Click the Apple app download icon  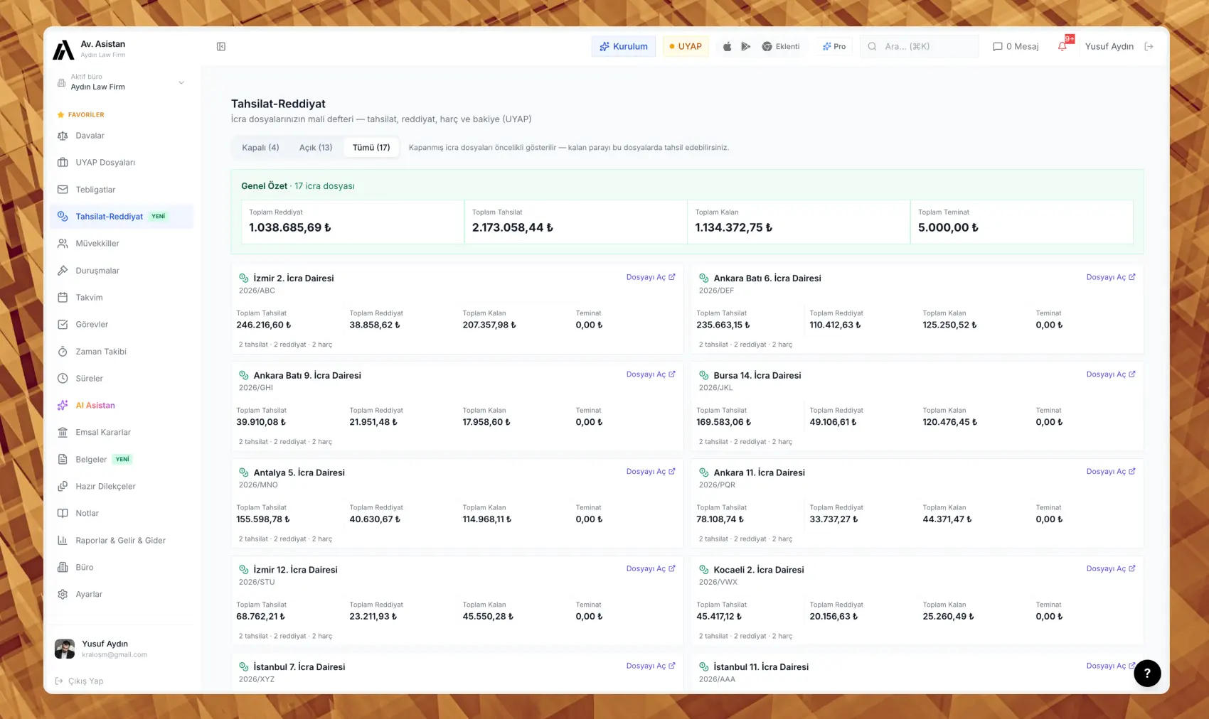pyautogui.click(x=727, y=46)
